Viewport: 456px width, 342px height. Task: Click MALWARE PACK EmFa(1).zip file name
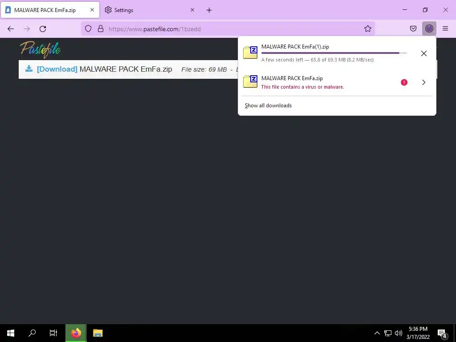pos(295,46)
